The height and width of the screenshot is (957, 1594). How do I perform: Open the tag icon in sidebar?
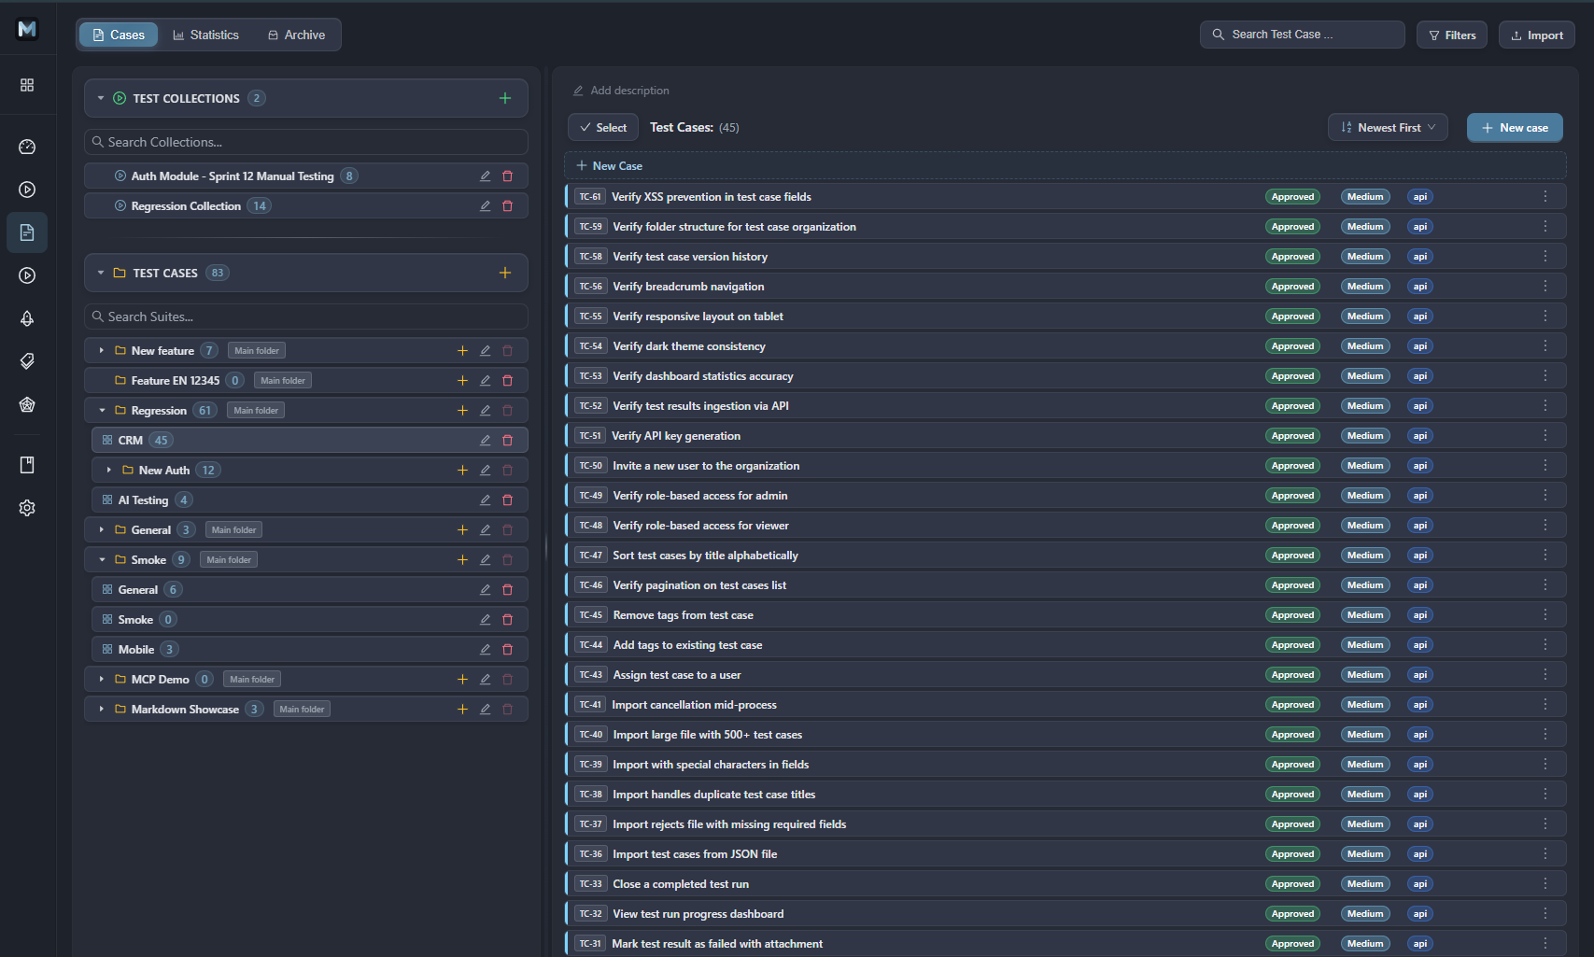(x=27, y=361)
